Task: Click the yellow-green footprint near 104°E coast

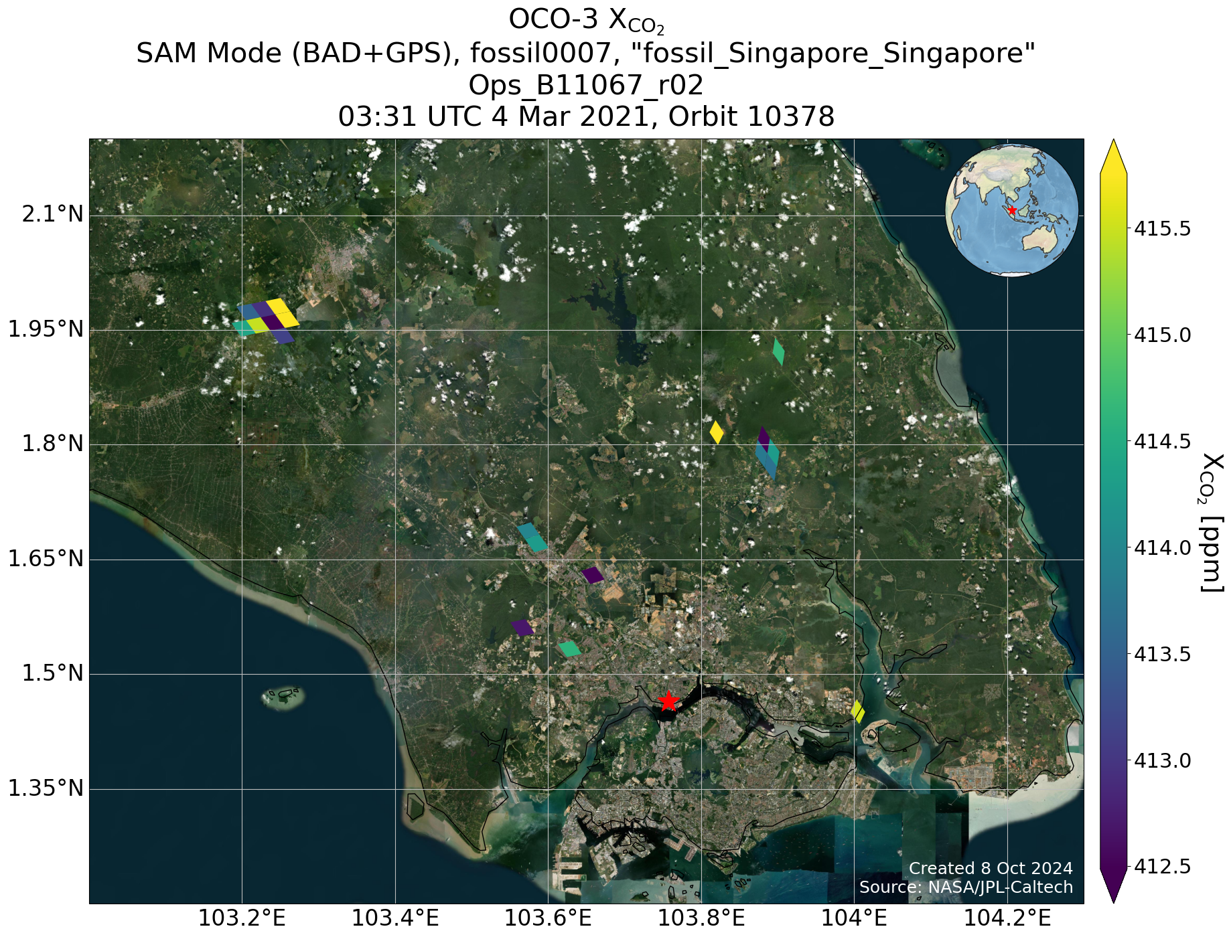Action: 858,711
